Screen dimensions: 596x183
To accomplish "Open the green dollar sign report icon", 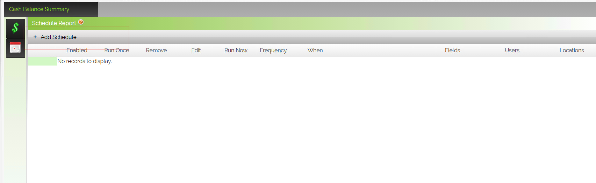I will 15,28.
